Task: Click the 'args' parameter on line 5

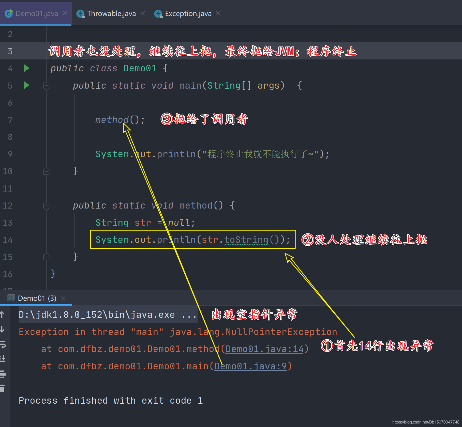Action: (269, 86)
